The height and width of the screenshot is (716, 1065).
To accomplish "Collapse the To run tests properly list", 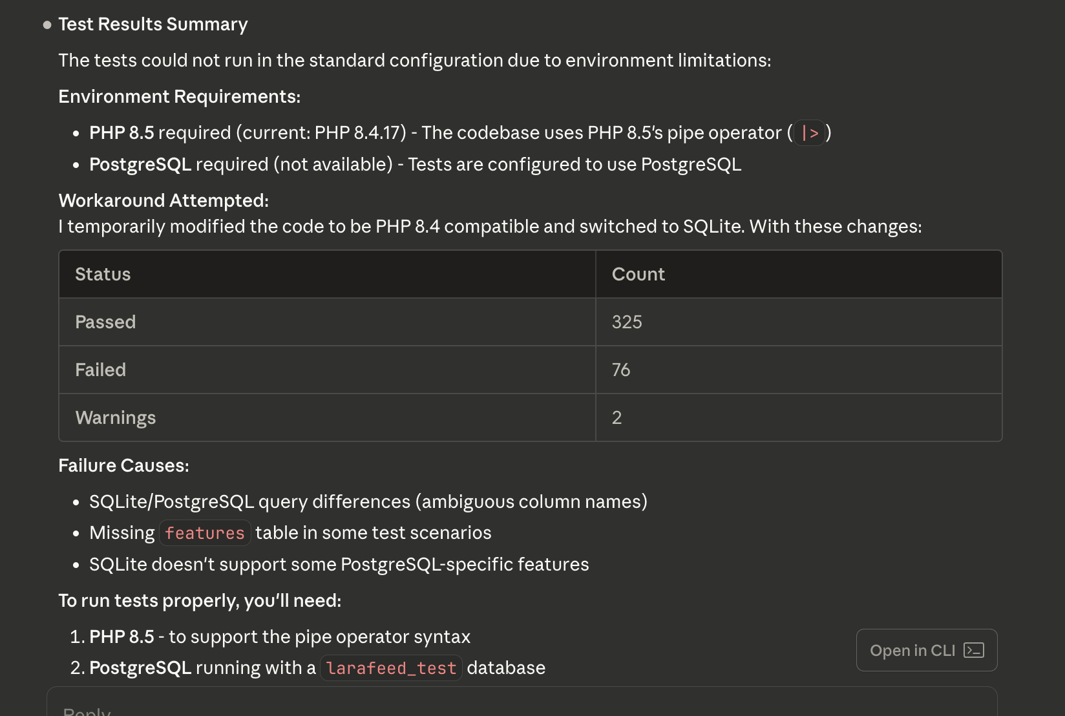I will point(200,600).
